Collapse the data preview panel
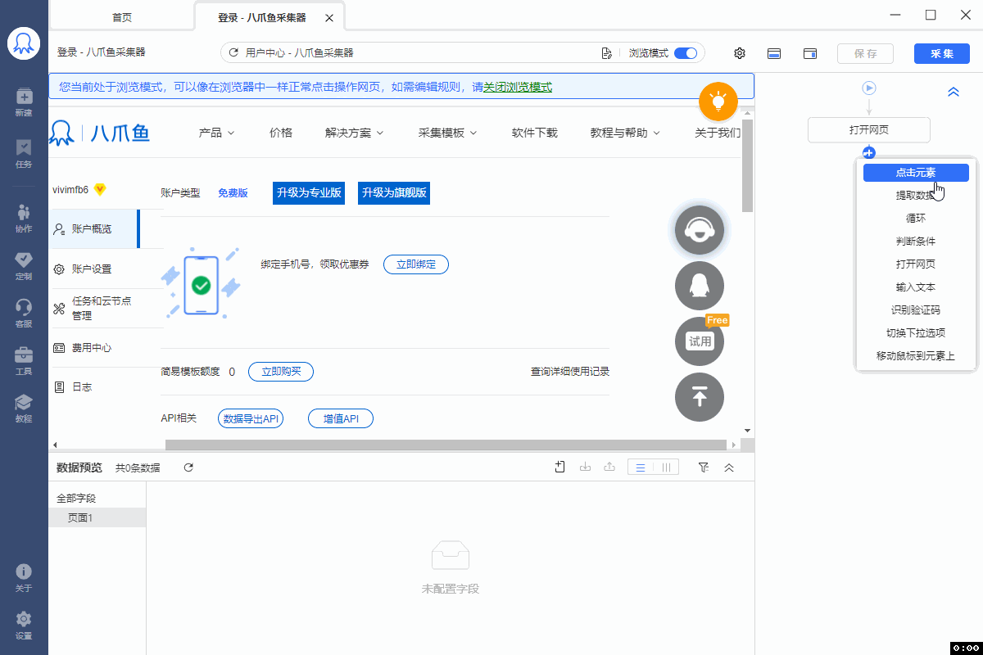983x655 pixels. [x=729, y=468]
